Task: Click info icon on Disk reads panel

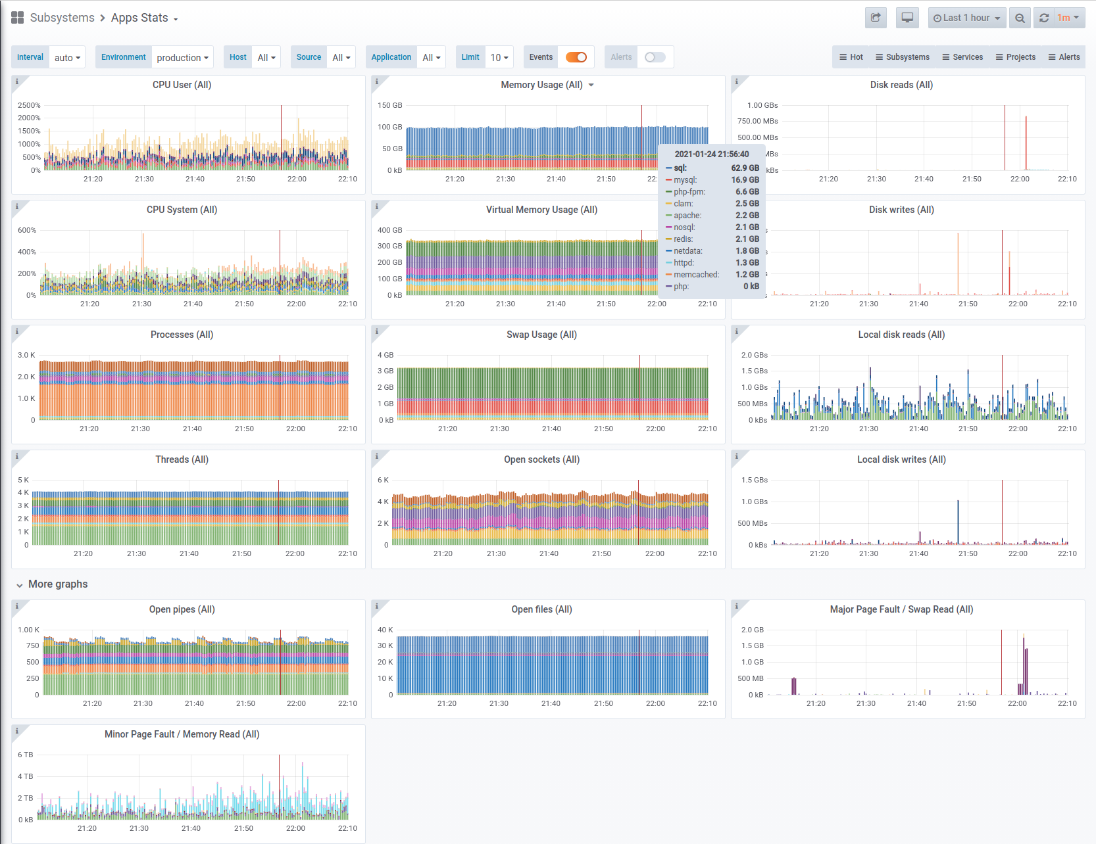Action: [737, 82]
